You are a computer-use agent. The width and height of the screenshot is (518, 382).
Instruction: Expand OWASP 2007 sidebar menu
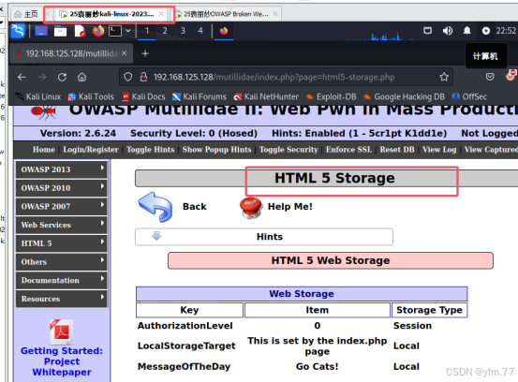point(62,206)
